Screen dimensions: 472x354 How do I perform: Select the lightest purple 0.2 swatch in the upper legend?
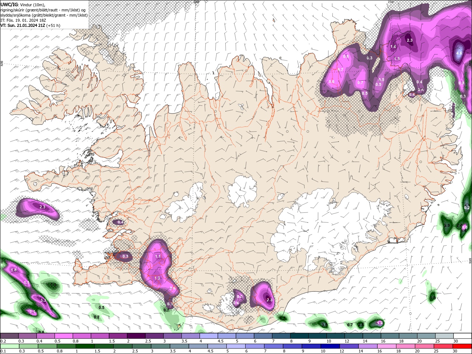(9, 336)
